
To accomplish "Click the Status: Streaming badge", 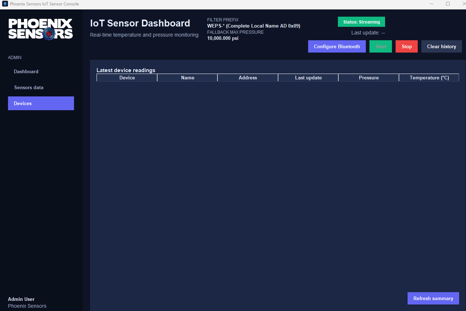I will (x=361, y=22).
